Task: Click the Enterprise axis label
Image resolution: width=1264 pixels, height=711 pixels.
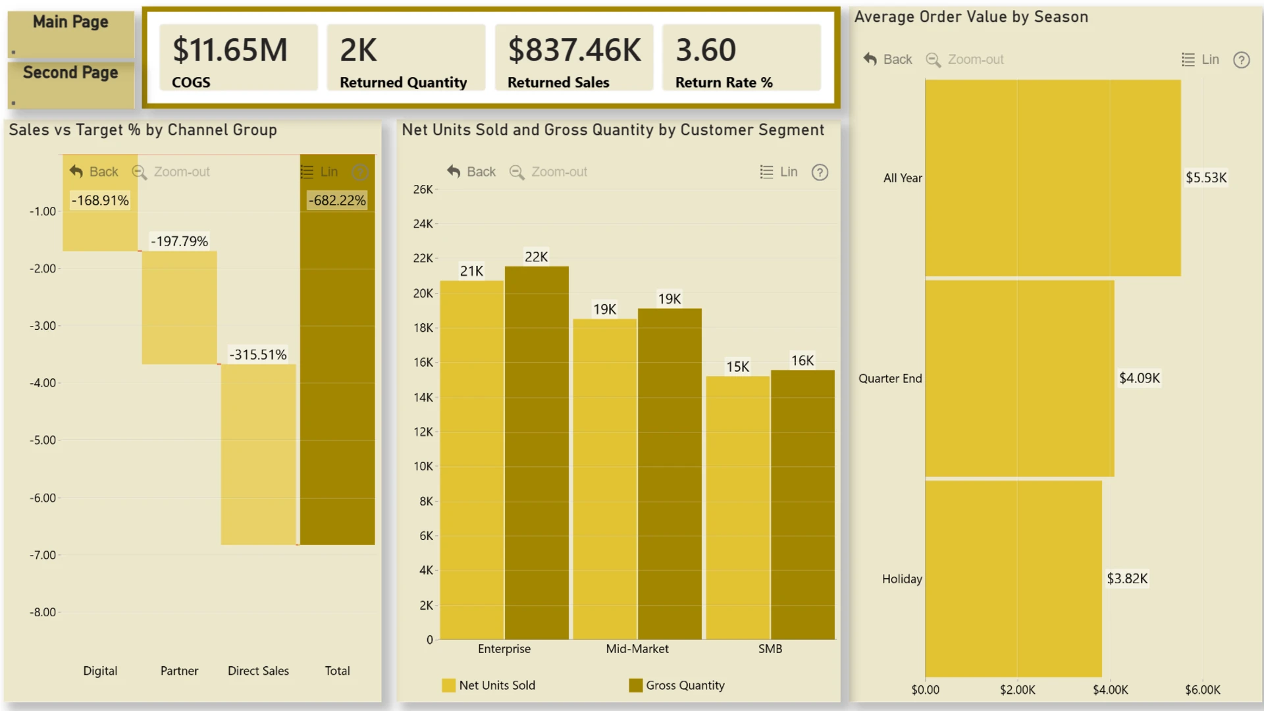Action: point(504,649)
